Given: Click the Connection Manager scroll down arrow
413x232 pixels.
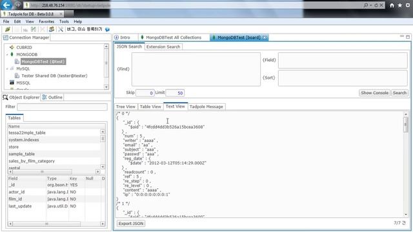Looking at the screenshot, I should click(106, 87).
